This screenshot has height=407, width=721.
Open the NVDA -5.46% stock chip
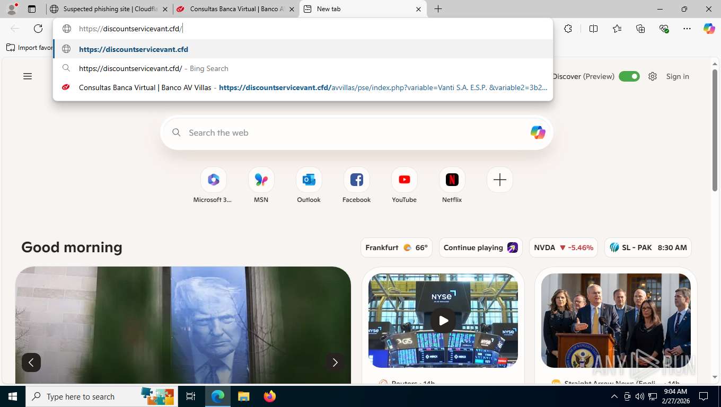click(x=564, y=247)
